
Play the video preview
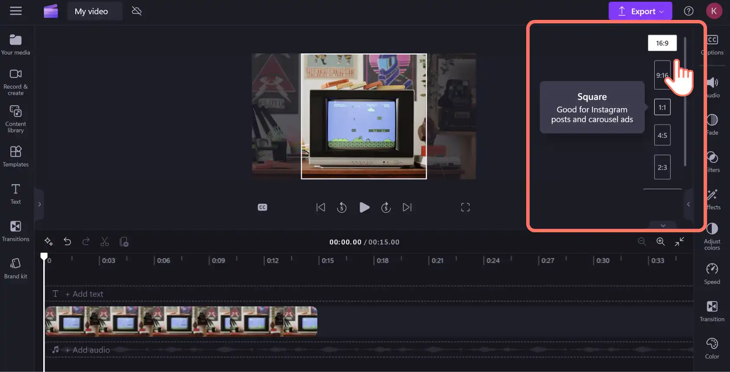pos(364,207)
